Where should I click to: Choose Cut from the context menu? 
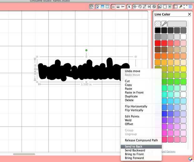127,81
